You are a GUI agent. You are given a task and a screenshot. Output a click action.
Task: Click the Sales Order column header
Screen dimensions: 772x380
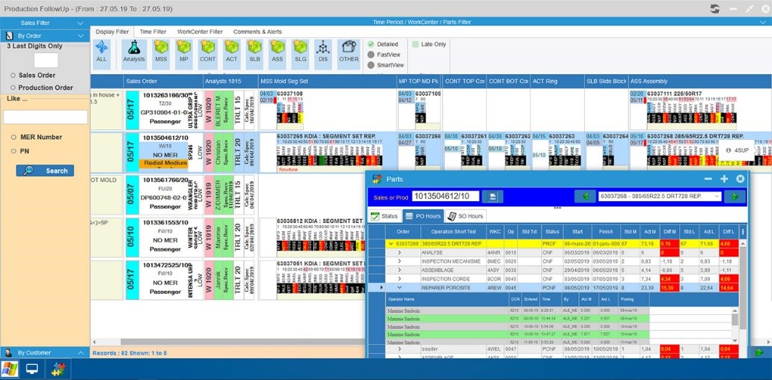click(x=163, y=82)
